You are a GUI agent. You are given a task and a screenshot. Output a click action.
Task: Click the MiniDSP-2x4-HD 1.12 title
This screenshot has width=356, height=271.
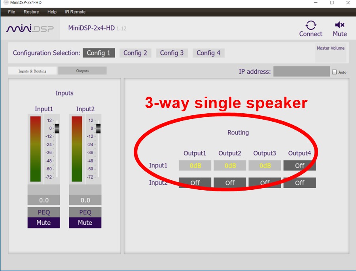[x=97, y=28]
